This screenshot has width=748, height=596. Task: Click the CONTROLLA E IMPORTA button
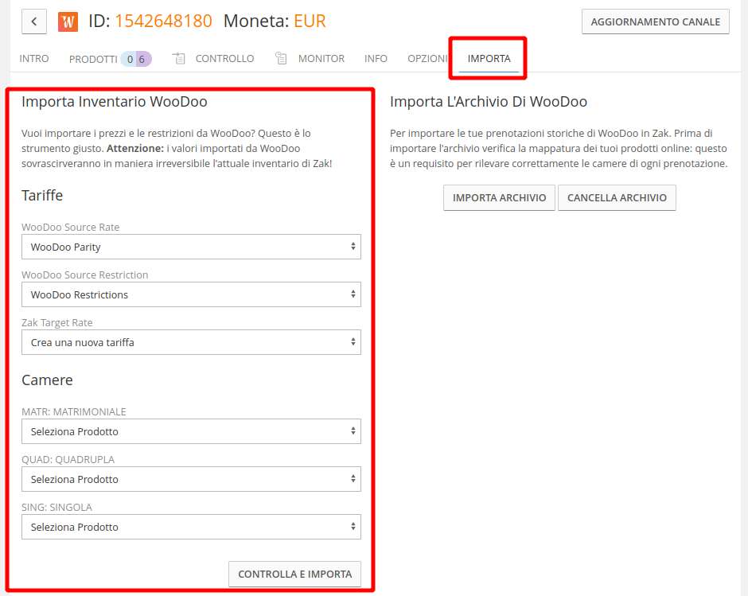click(294, 574)
